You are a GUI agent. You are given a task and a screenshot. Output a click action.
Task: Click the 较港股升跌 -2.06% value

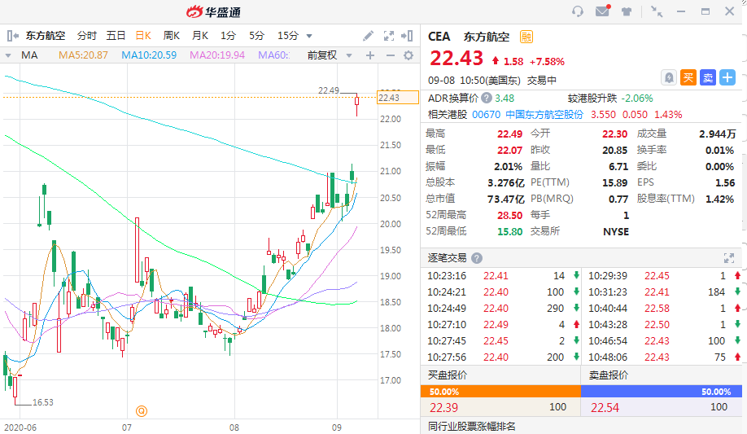tap(637, 99)
